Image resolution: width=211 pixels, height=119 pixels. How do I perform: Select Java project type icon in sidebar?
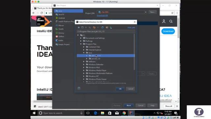point(57,11)
